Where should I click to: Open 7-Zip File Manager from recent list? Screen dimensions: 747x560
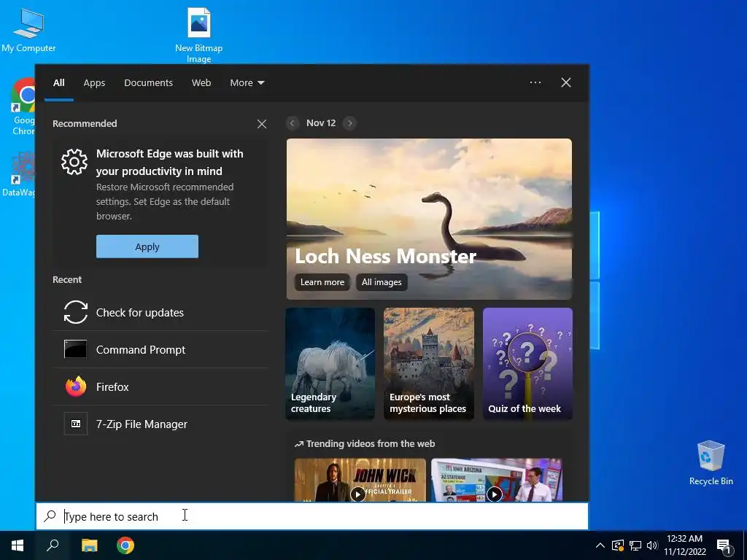pyautogui.click(x=160, y=424)
